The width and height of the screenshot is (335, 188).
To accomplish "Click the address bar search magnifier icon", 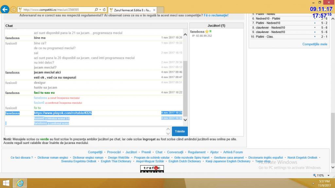I will pyautogui.click(x=96, y=10).
